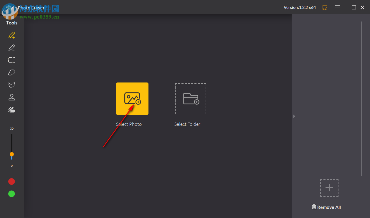Select the erase-mark pencil tool

pos(11,47)
